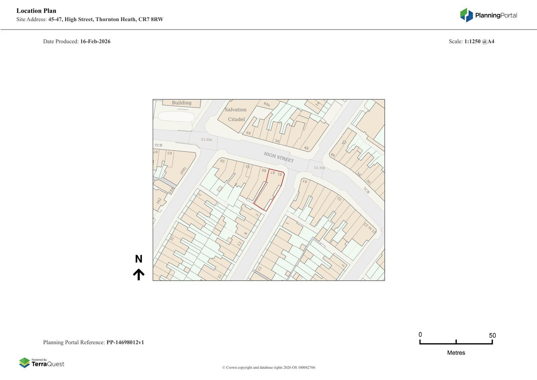Click the TerraQuest layered logo icon
This screenshot has width=537, height=380.
pos(25,363)
